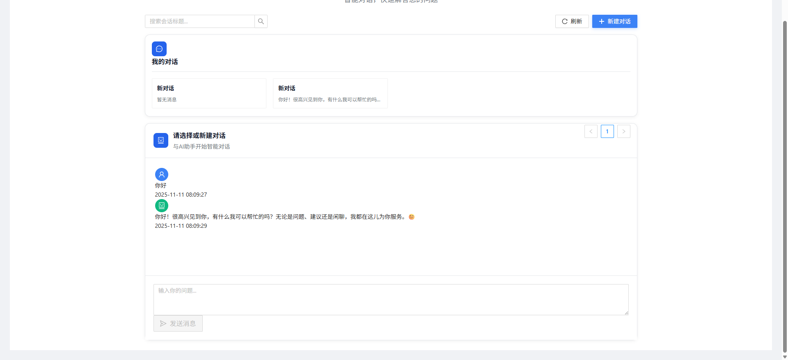The image size is (788, 360).
Task: Click the textarea resize handle corner
Action: tap(626, 313)
